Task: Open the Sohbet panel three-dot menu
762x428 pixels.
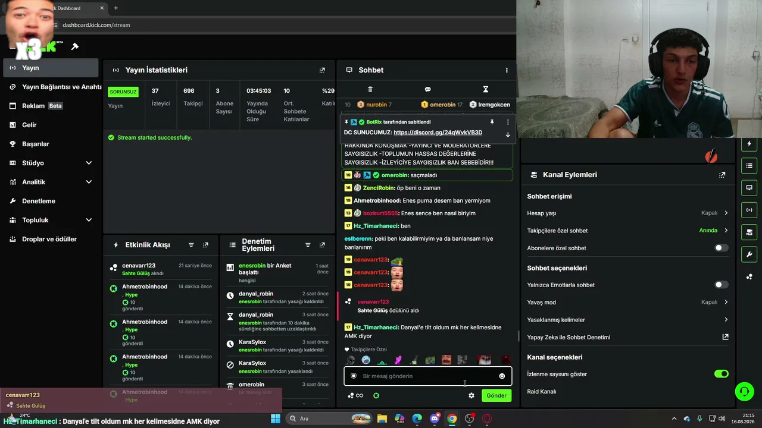Action: pyautogui.click(x=507, y=70)
